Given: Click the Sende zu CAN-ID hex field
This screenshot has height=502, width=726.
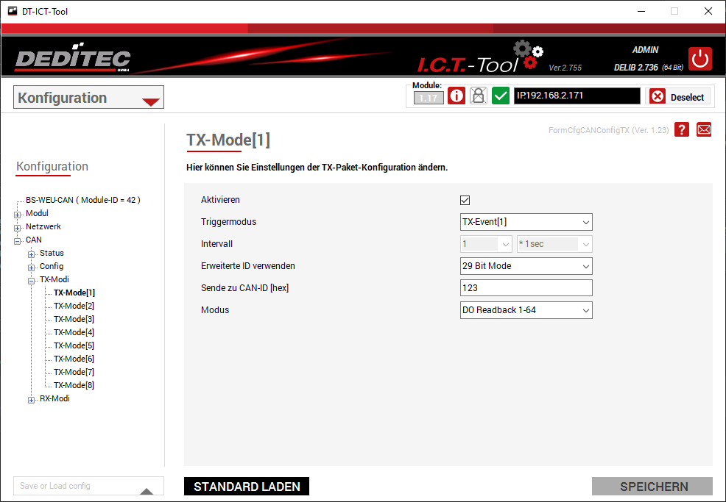Looking at the screenshot, I should [x=526, y=288].
